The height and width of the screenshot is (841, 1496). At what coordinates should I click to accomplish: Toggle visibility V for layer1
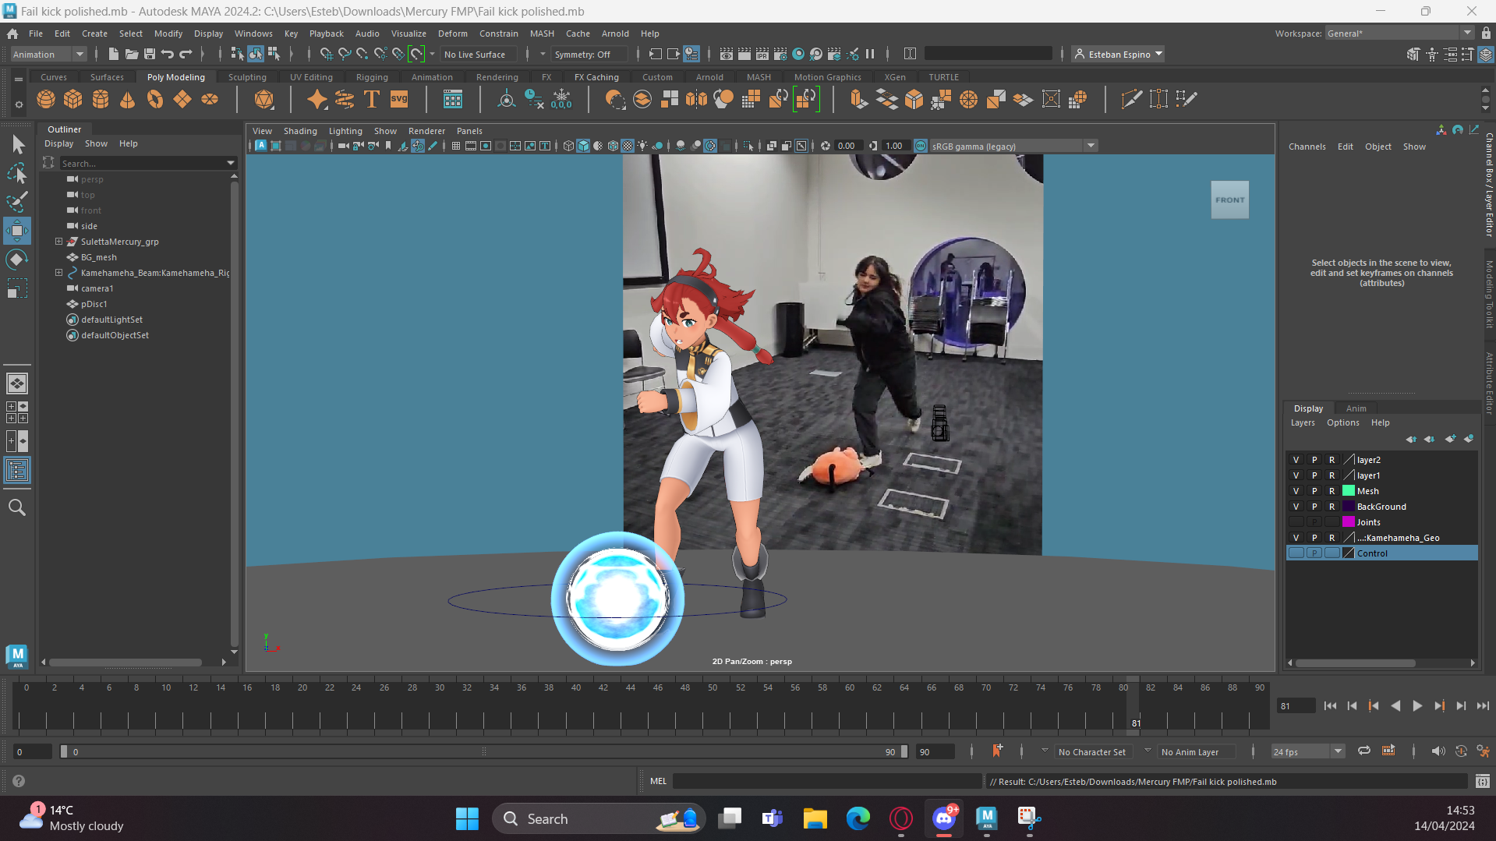click(1296, 475)
